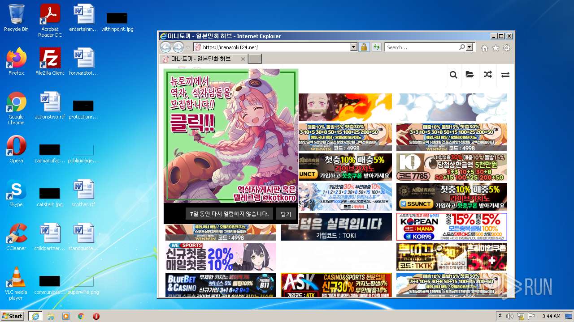Screen dimensions: 574x322
Task: Click the Opera icon on the taskbar
Action: (96, 316)
